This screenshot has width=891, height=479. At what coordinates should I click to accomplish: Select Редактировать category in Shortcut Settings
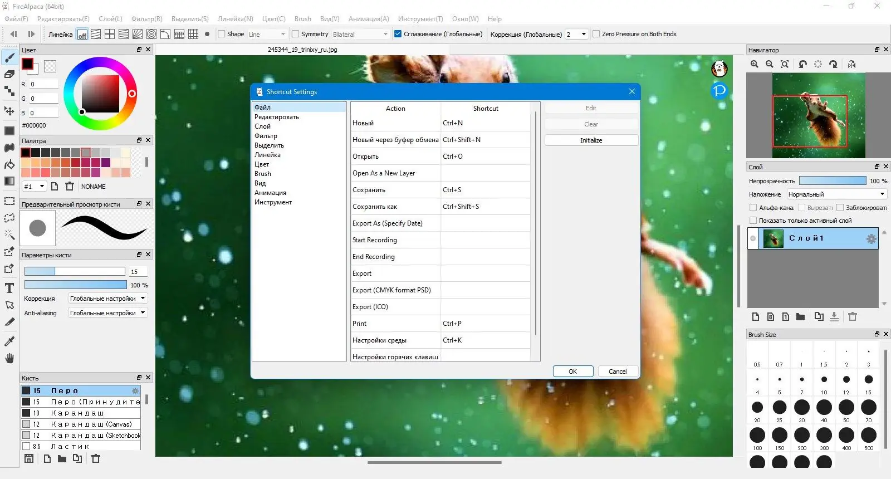coord(277,117)
